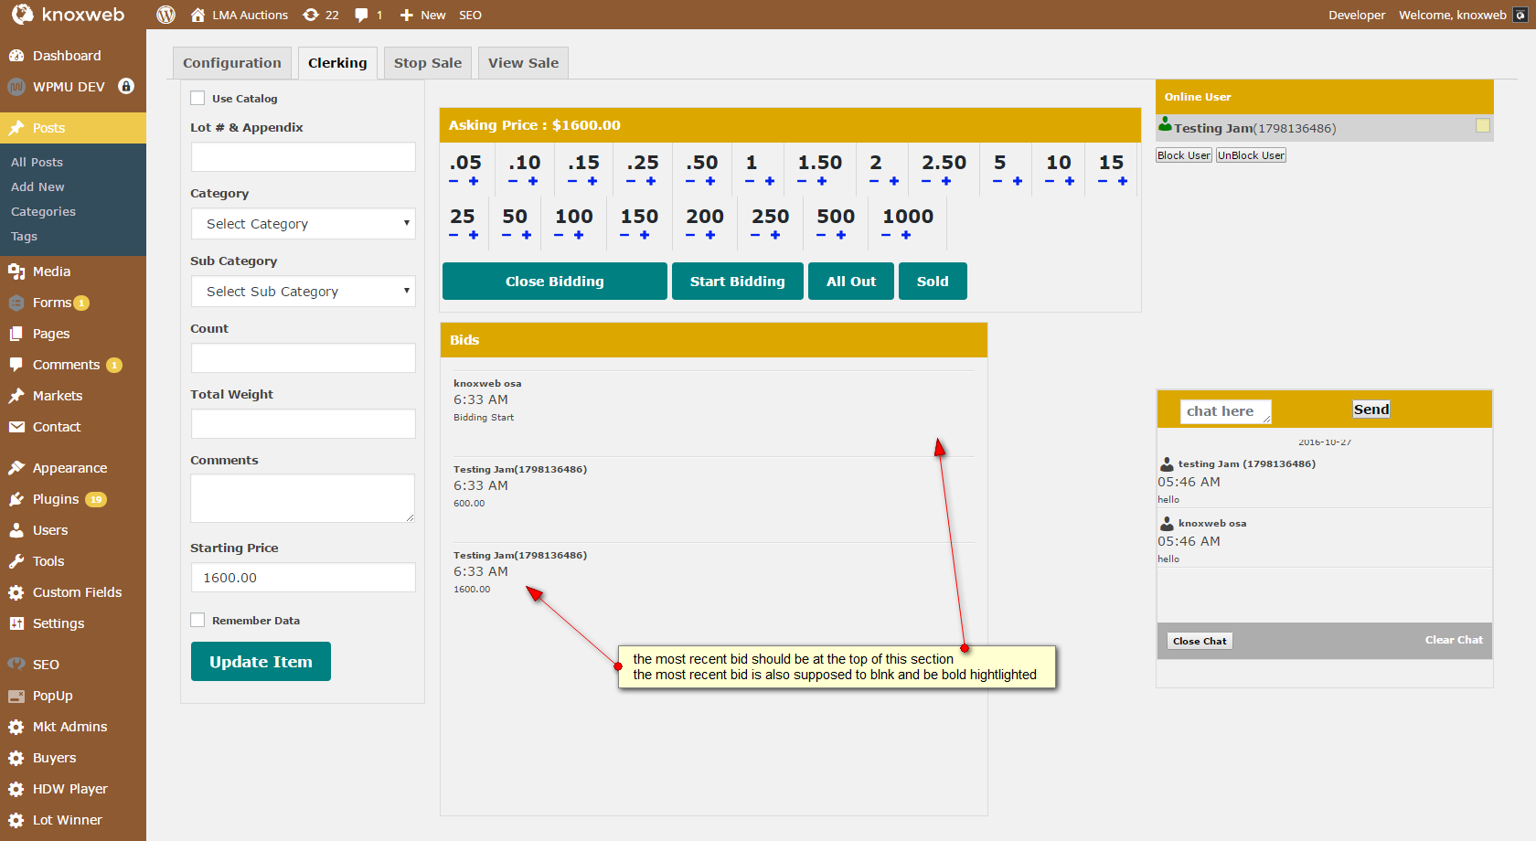Click the minus under the 500 increment

821,236
